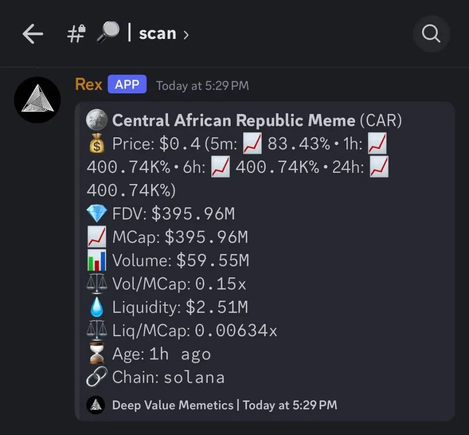Screen dimensions: 469x435
Task: Click the bar chart Volume emoji
Action: click(x=96, y=260)
